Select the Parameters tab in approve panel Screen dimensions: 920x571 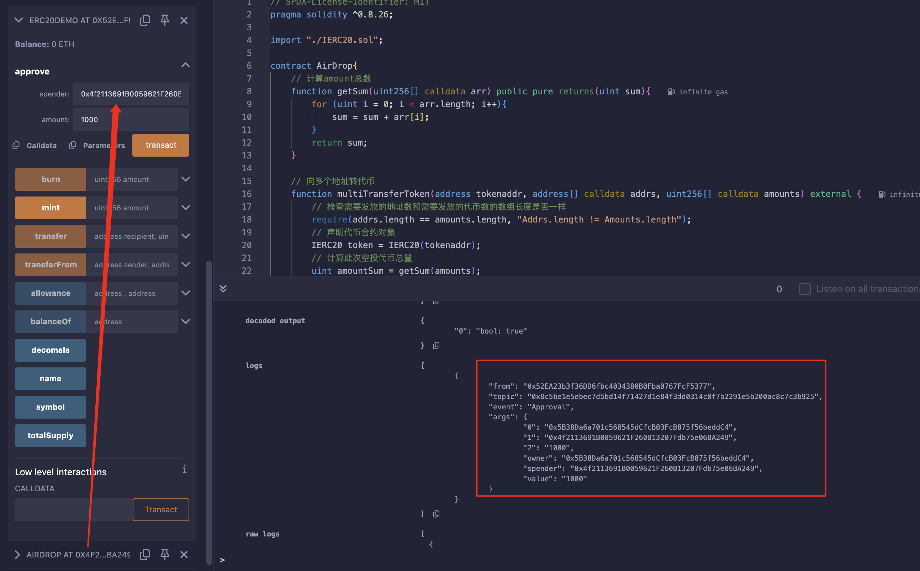click(x=102, y=145)
